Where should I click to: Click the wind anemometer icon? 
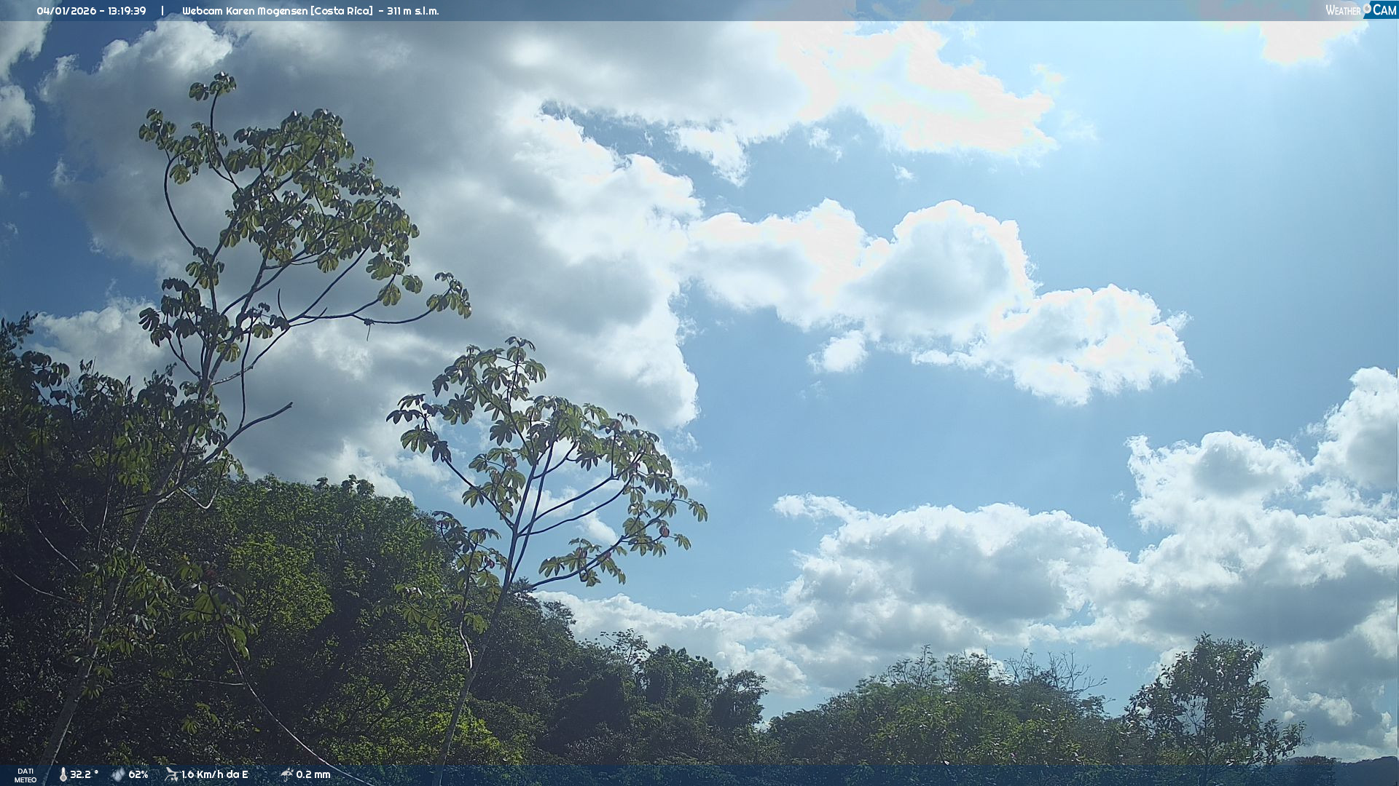pos(172,774)
